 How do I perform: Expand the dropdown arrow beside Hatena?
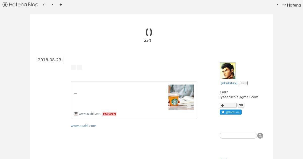[277, 5]
